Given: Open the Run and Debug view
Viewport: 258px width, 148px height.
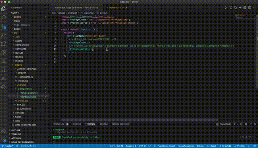Looking at the screenshot, I should coord(3,35).
